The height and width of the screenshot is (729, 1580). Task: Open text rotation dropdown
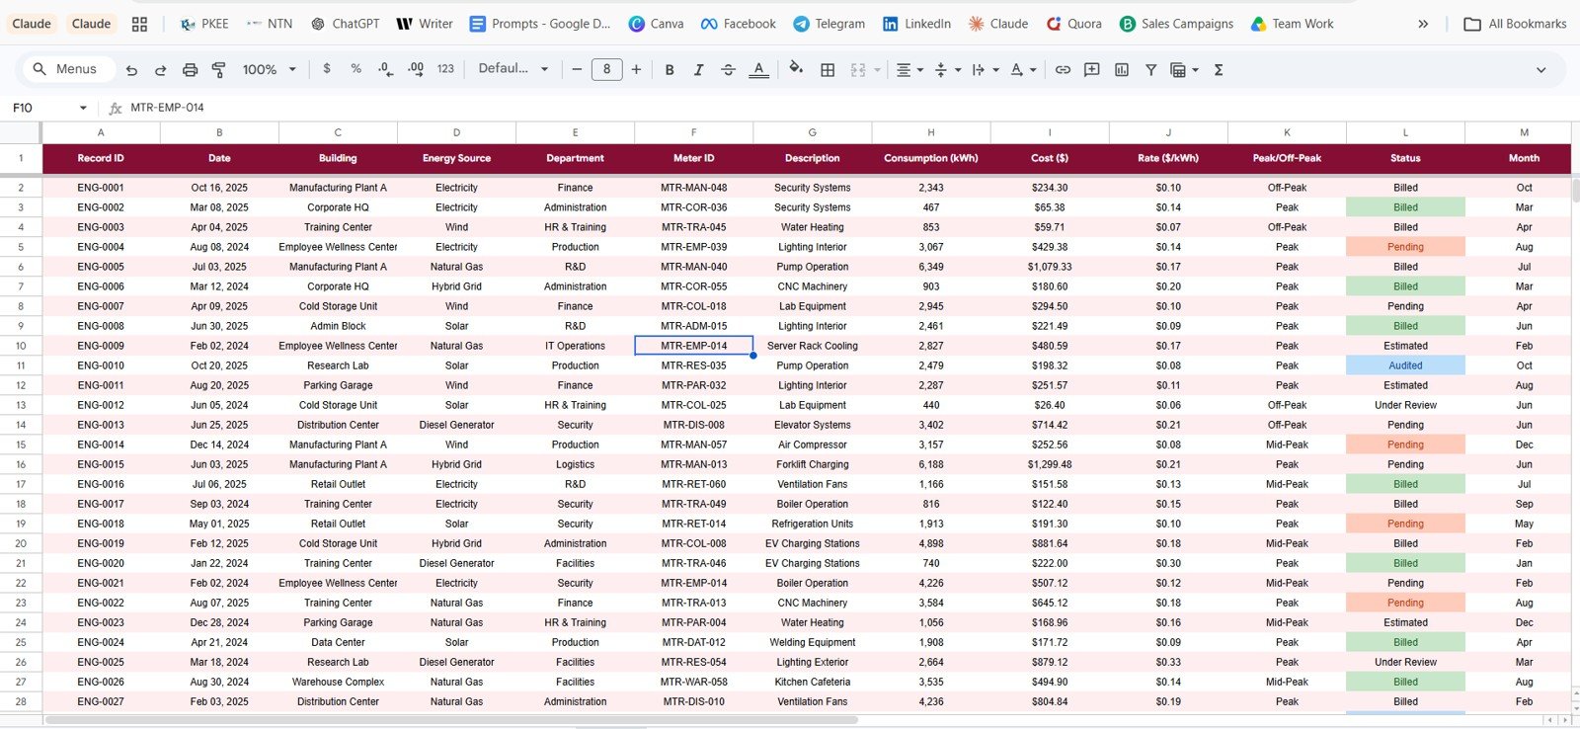click(1024, 69)
